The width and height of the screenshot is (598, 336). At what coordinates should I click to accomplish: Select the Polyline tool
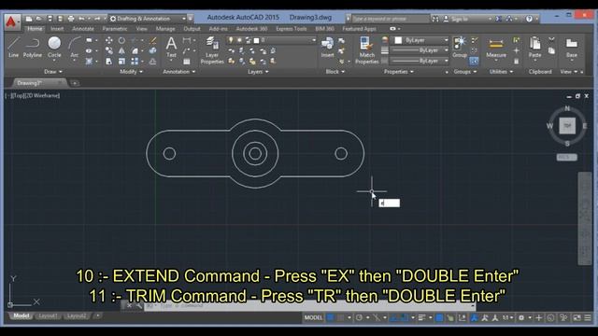[x=33, y=47]
